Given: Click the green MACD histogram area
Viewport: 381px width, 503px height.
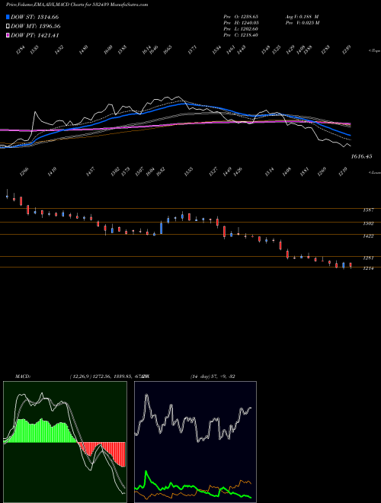Looking at the screenshot, I should point(42,431).
